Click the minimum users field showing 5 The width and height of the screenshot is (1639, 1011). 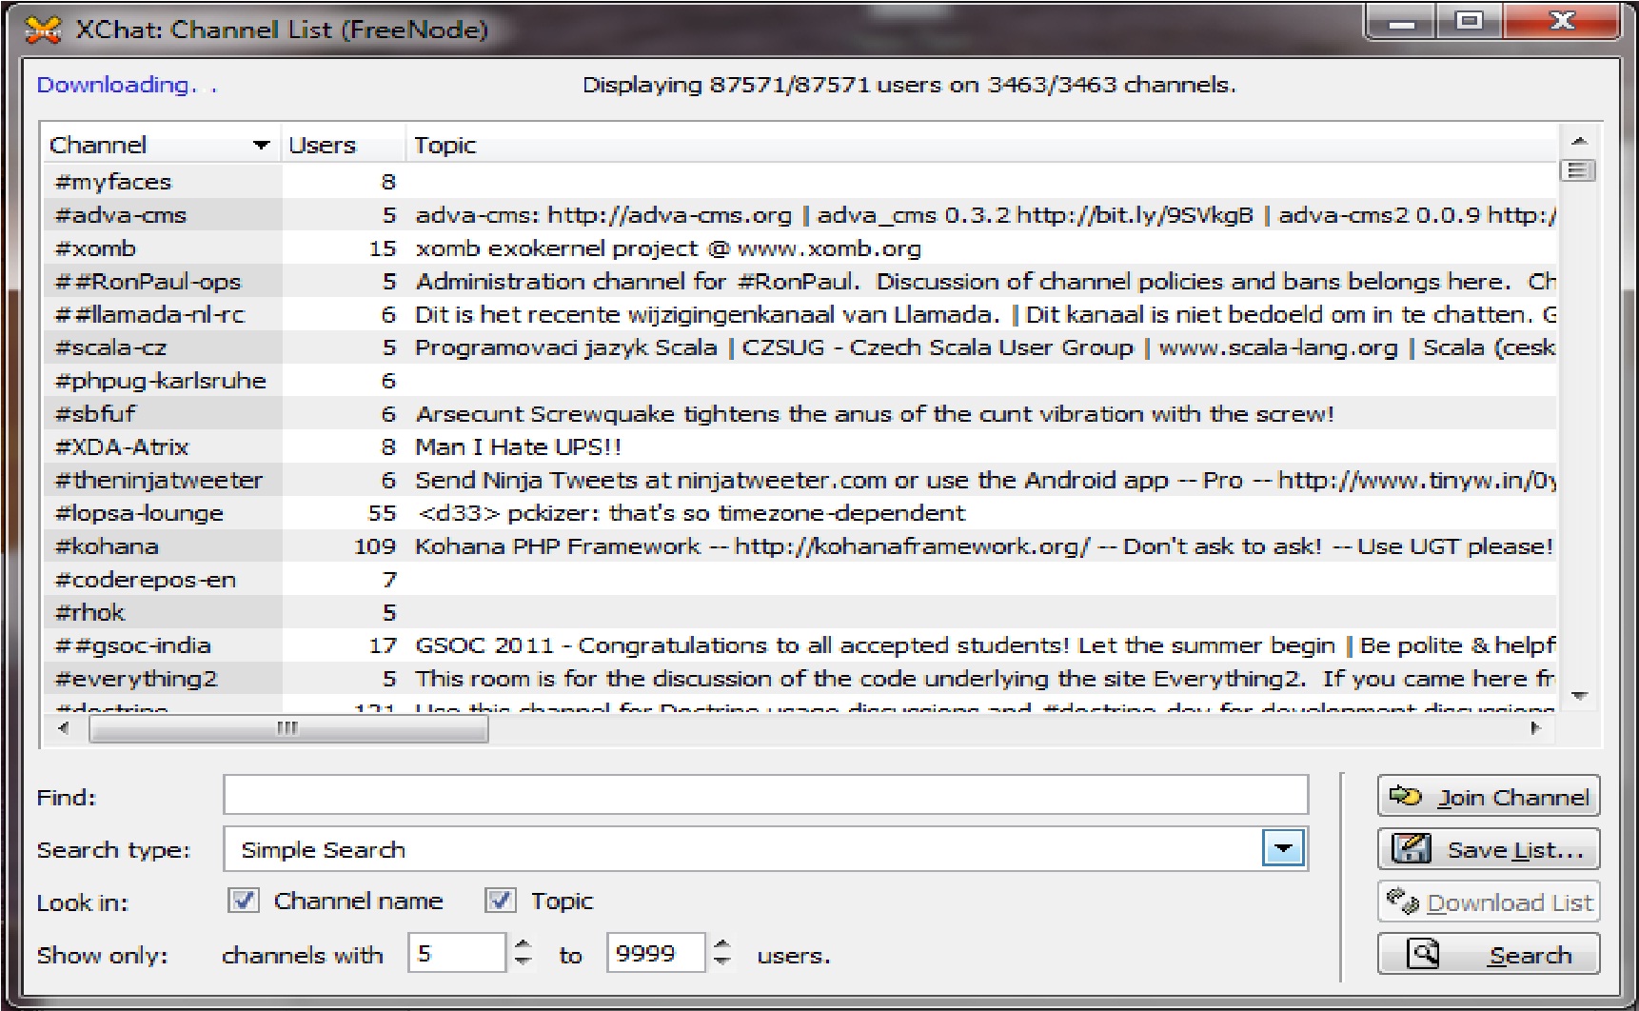click(457, 953)
